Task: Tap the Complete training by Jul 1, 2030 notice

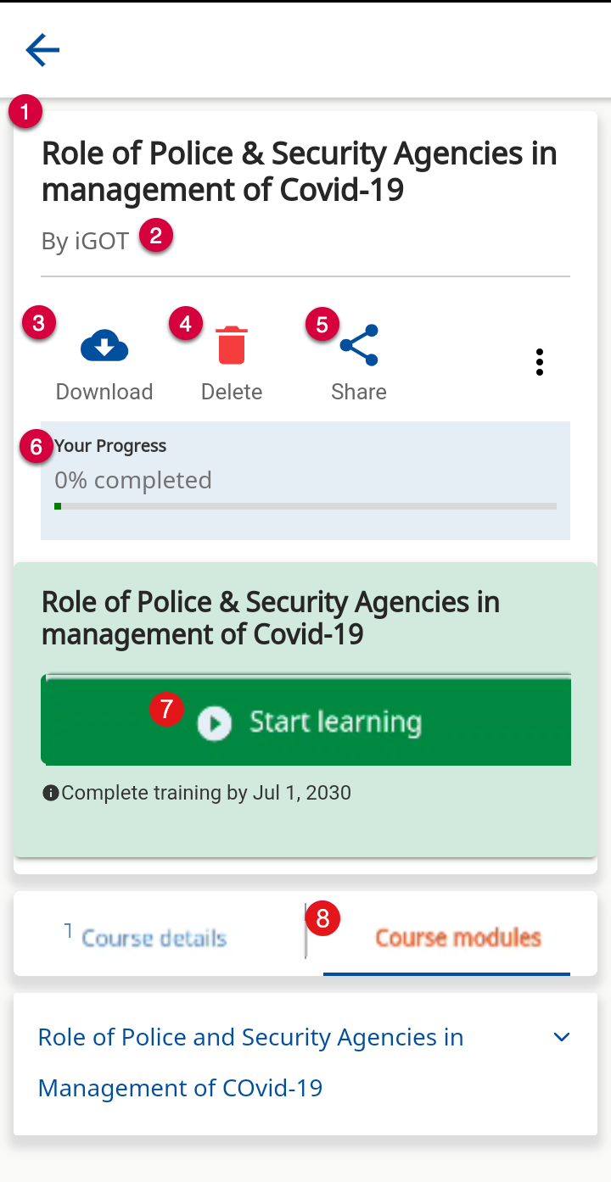Action: tap(206, 794)
